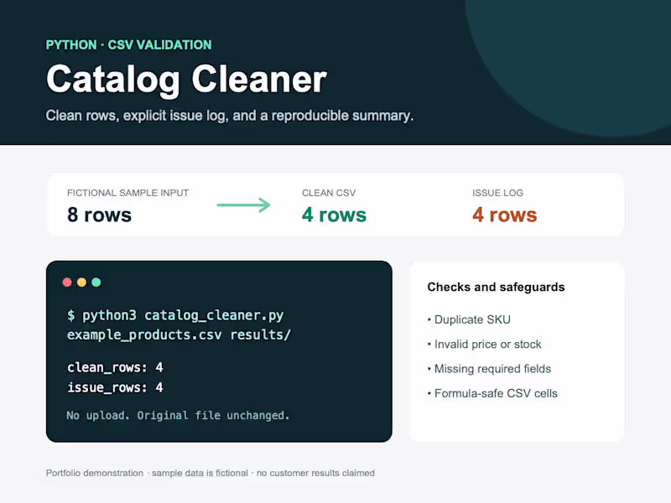This screenshot has height=503, width=671.
Task: Click the 'Formula-safe CSV cells' bullet
Action: click(492, 393)
